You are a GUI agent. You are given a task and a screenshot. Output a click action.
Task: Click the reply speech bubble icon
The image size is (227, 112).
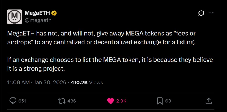[13, 101]
